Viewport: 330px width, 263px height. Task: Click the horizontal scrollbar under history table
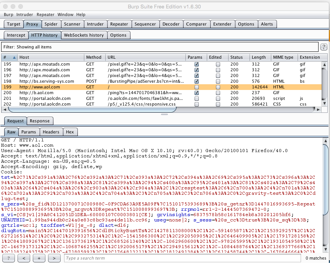[x=92, y=110]
